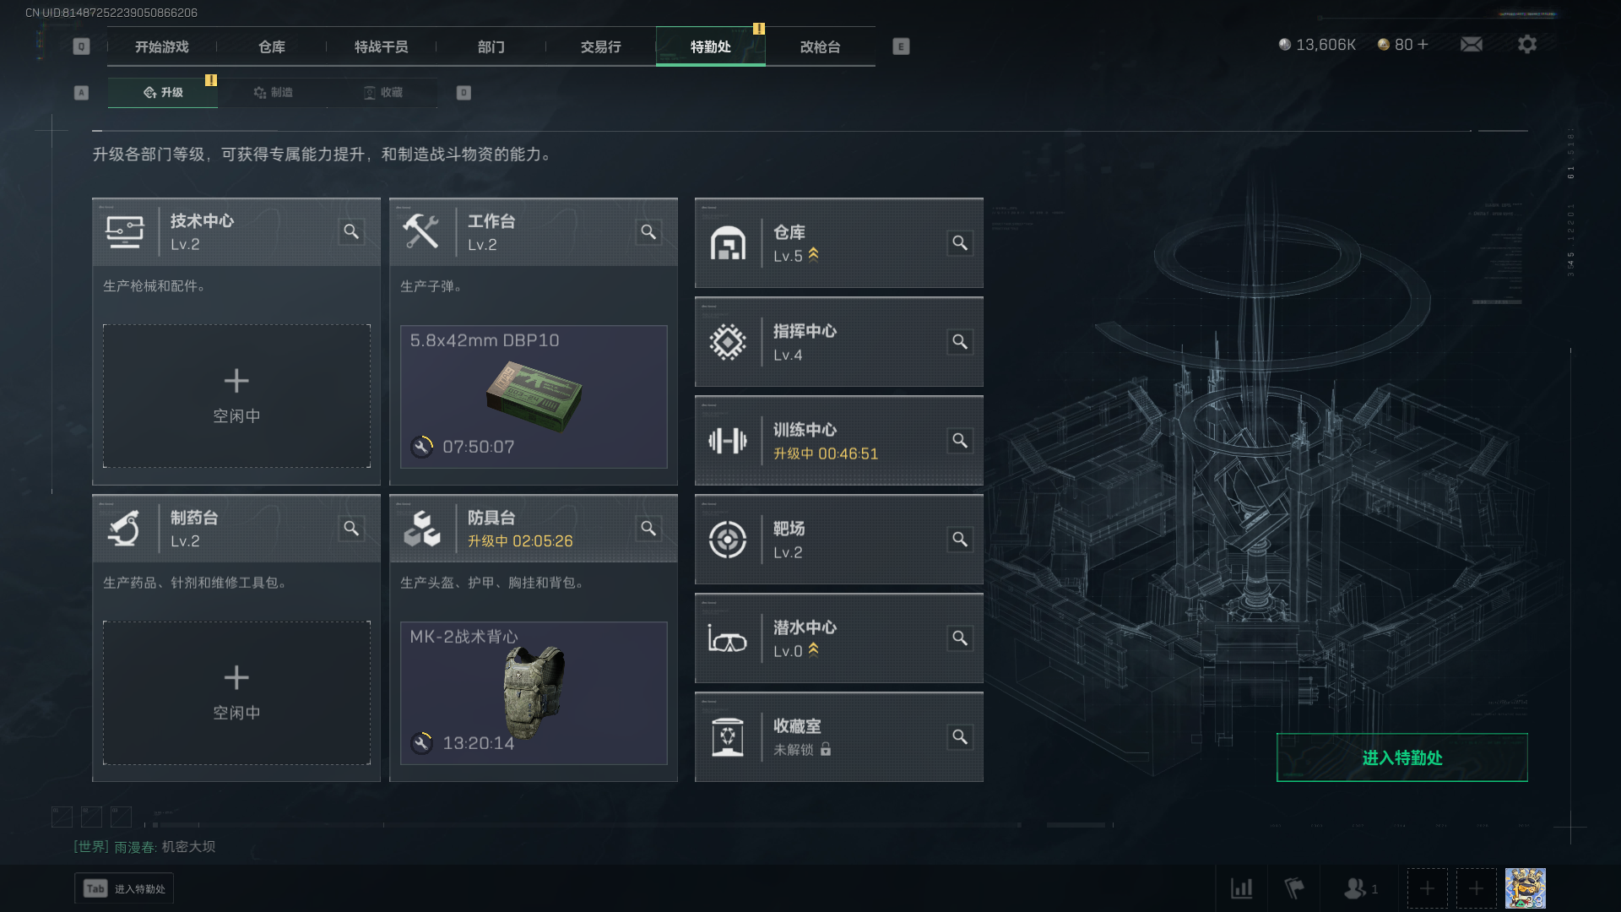This screenshot has height=912, width=1621.
Task: Inspect 靶场 with its magnifier icon
Action: [x=960, y=540]
